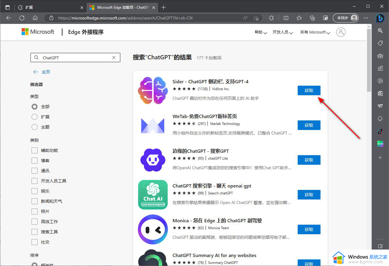The width and height of the screenshot is (389, 266).
Task: Switch to the Microsoft Edge 加载项 tab
Action: (x=122, y=7)
